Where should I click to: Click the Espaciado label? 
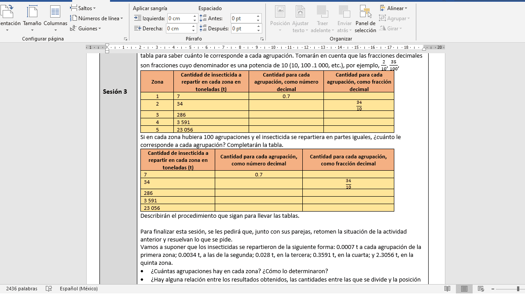tap(210, 8)
